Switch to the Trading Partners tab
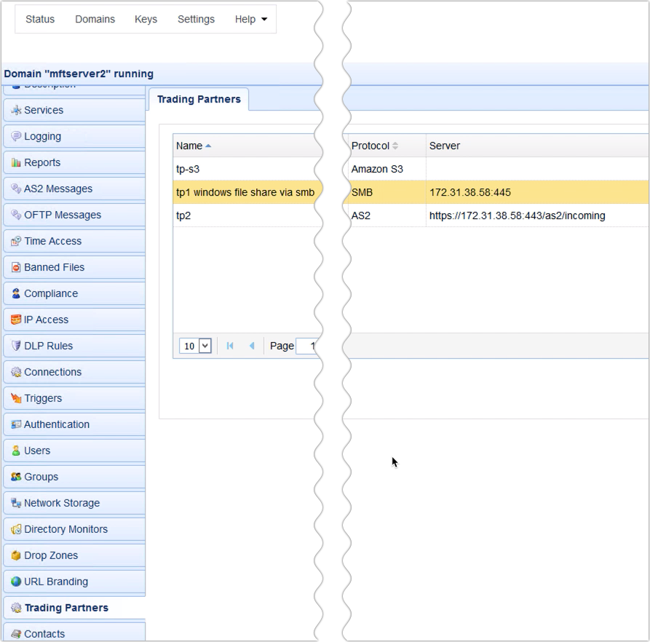650x642 pixels. pyautogui.click(x=199, y=99)
